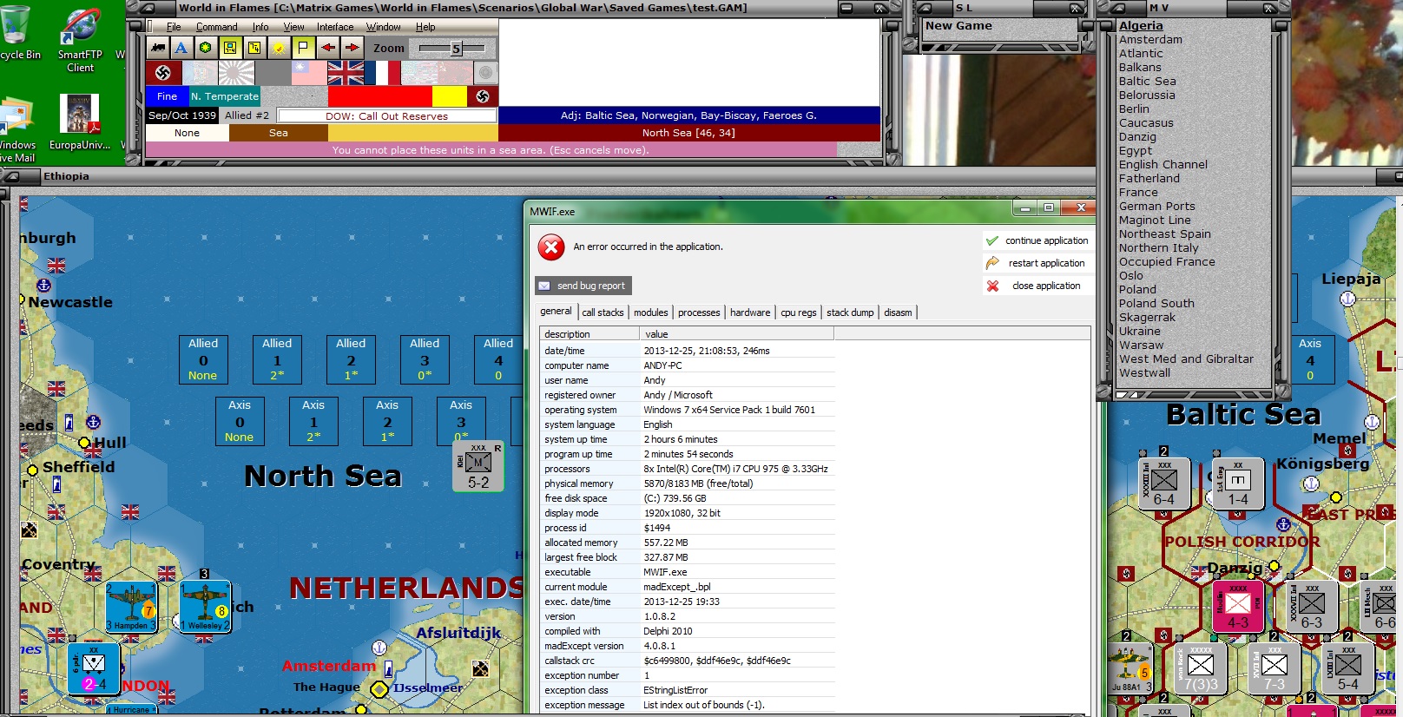Select the Japanese rising sun flag

tap(236, 73)
